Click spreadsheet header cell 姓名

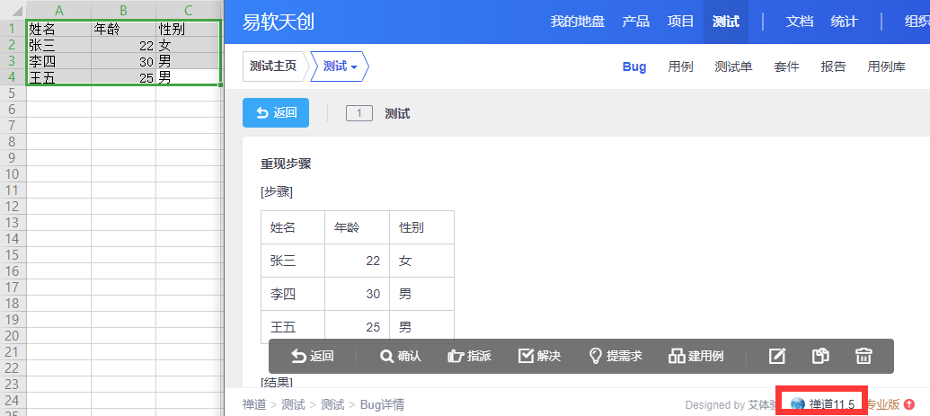pyautogui.click(x=58, y=29)
